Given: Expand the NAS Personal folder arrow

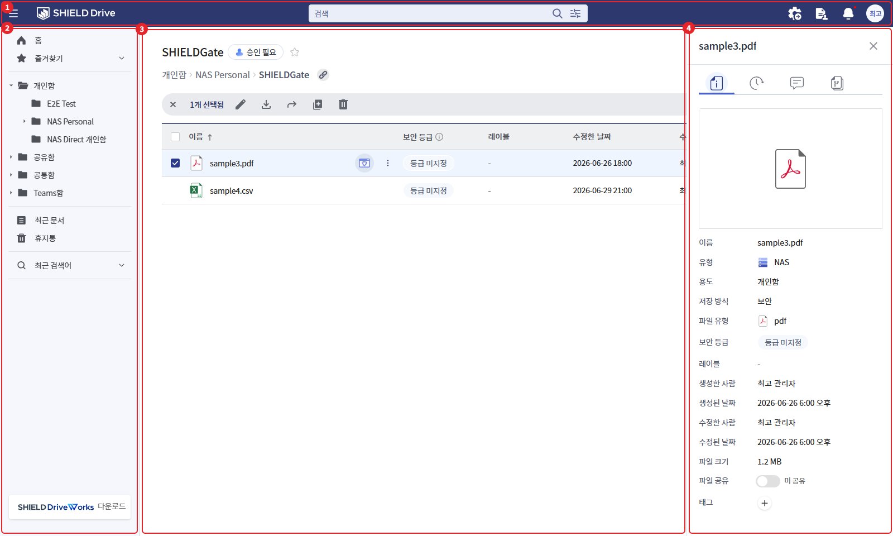Looking at the screenshot, I should tap(24, 121).
